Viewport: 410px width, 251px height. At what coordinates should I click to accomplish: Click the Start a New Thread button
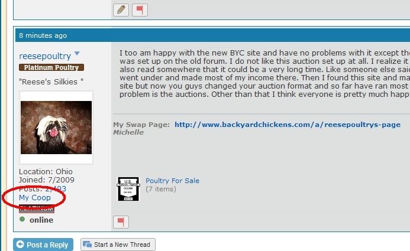click(x=118, y=245)
